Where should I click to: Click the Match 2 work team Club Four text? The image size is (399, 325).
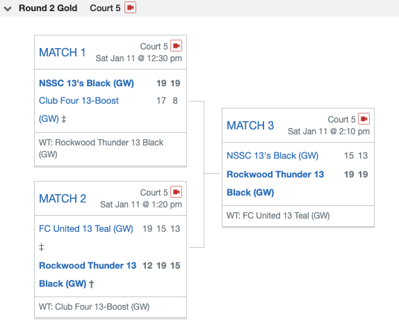click(94, 307)
